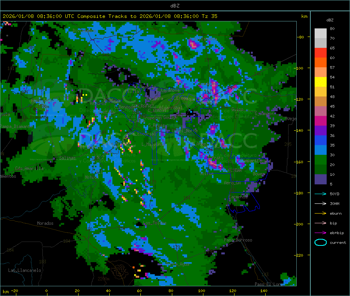Select the slate purple swatch between 10 and 5

click(x=320, y=179)
